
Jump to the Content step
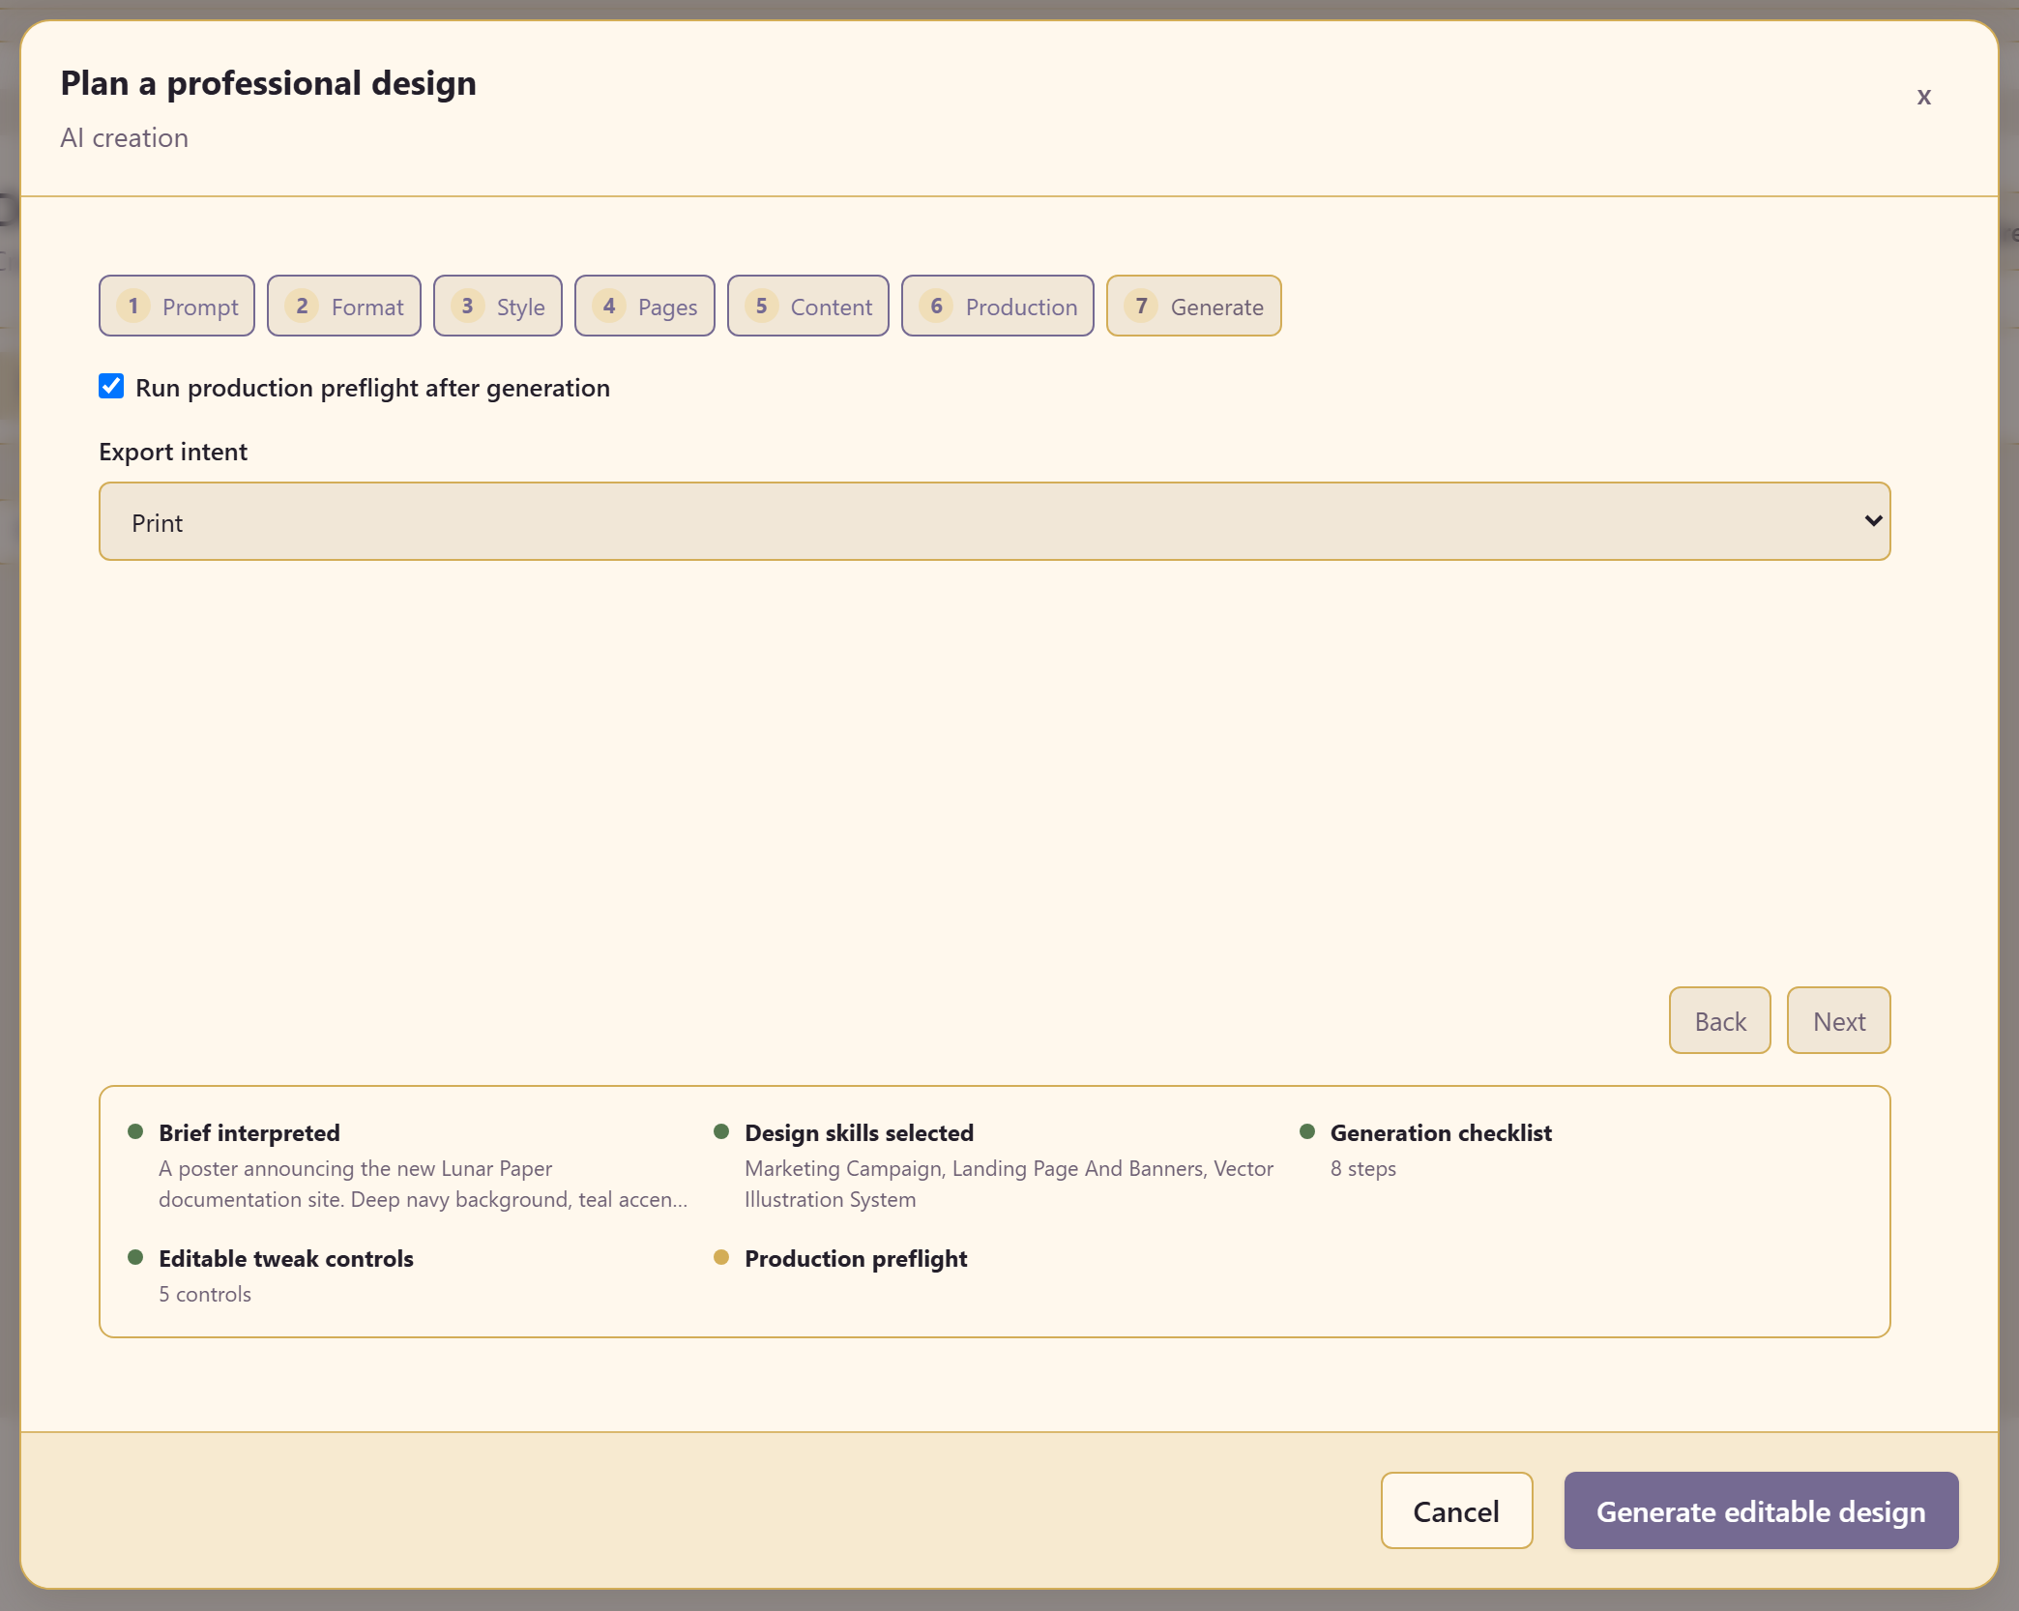click(x=808, y=306)
